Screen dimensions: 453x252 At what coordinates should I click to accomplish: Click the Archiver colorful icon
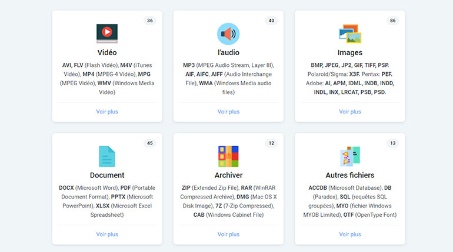click(228, 156)
